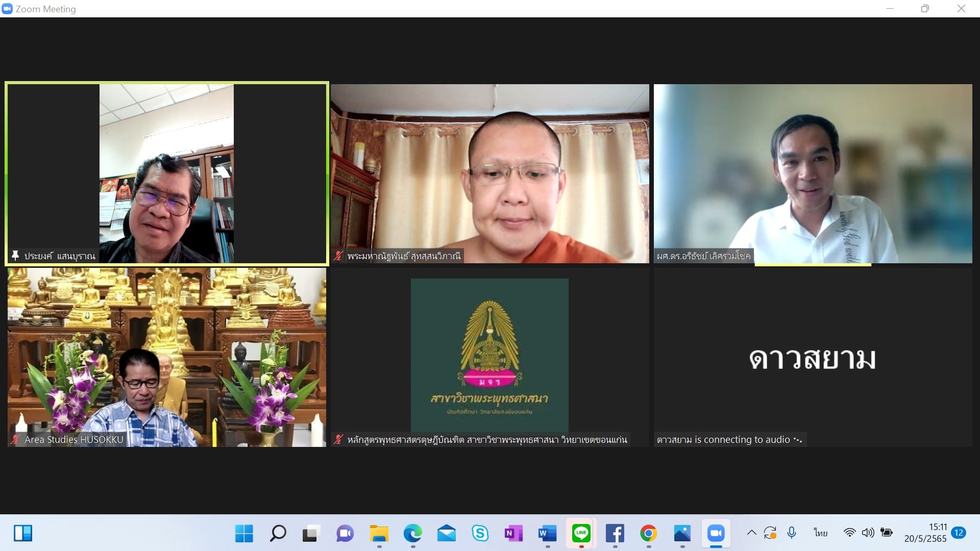This screenshot has width=980, height=551.
Task: Minimize the Zoom Meeting window
Action: 890,9
